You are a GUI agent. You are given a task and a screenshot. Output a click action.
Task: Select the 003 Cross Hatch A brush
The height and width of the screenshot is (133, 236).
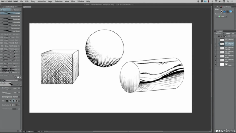click(10, 40)
